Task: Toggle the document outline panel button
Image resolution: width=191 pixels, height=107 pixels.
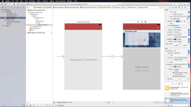Action: pyautogui.click(x=54, y=102)
